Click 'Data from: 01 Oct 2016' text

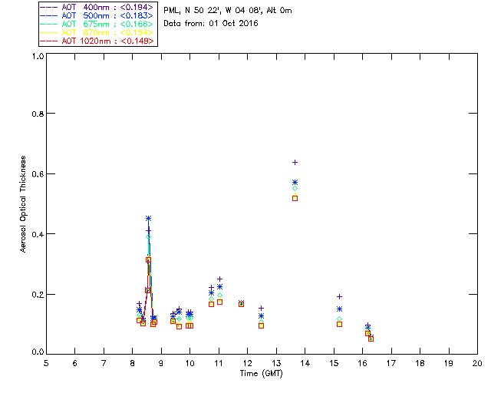[x=211, y=24]
